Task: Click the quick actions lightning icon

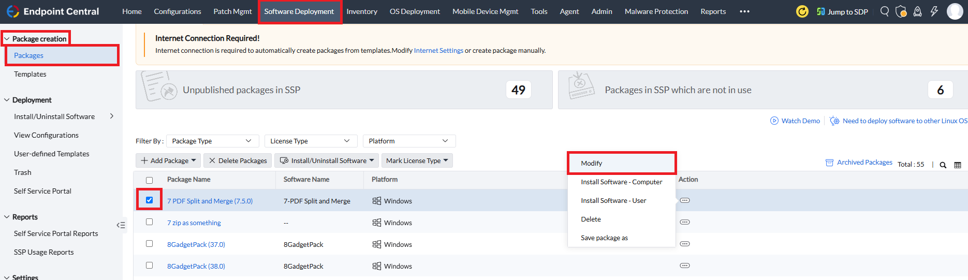Action: coord(934,11)
